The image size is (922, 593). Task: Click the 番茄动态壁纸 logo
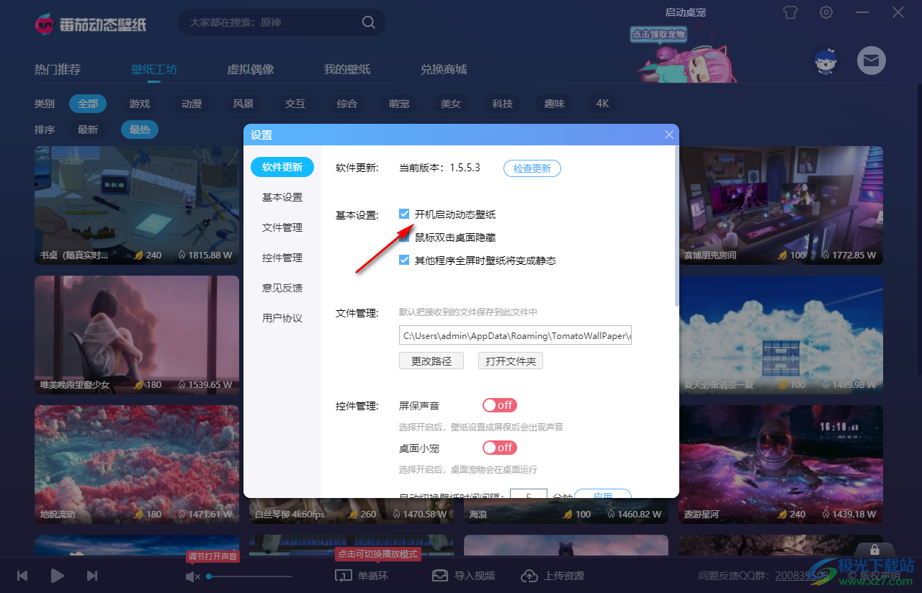(91, 24)
